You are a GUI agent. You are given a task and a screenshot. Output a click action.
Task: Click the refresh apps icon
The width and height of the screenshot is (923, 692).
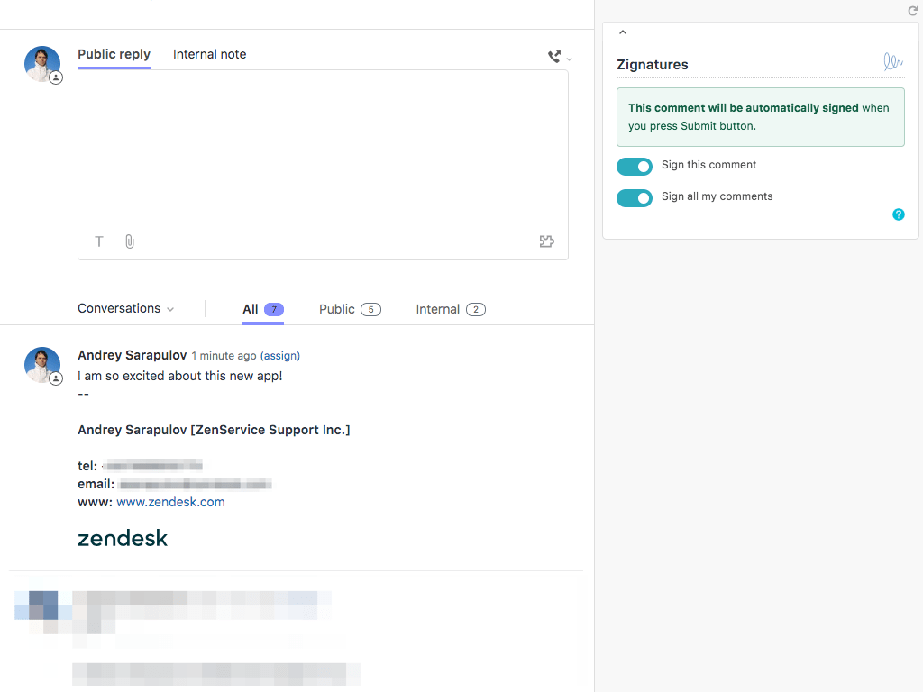click(x=912, y=11)
